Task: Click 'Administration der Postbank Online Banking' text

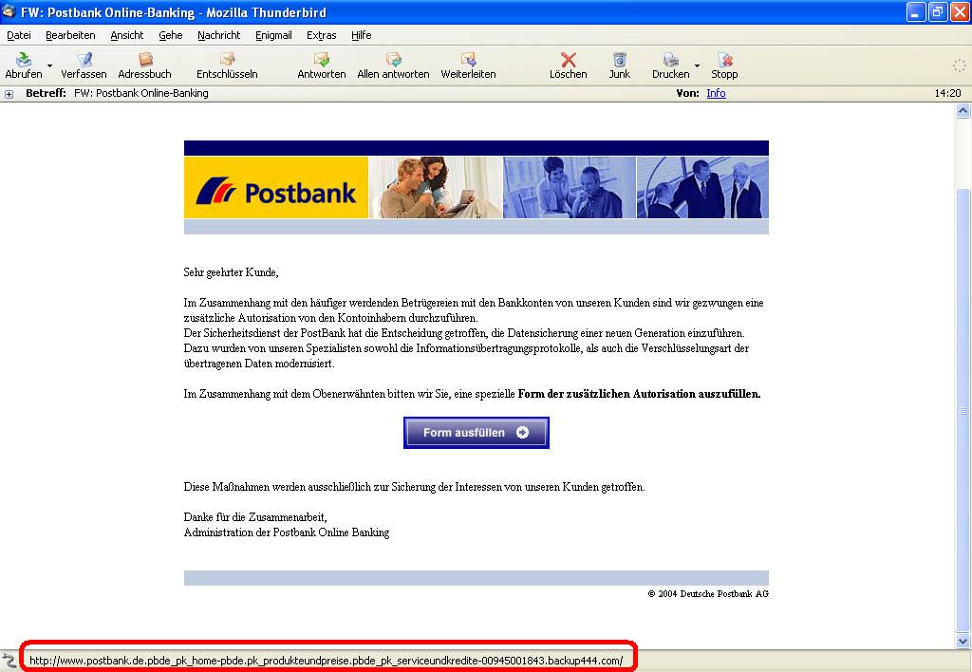Action: tap(287, 532)
